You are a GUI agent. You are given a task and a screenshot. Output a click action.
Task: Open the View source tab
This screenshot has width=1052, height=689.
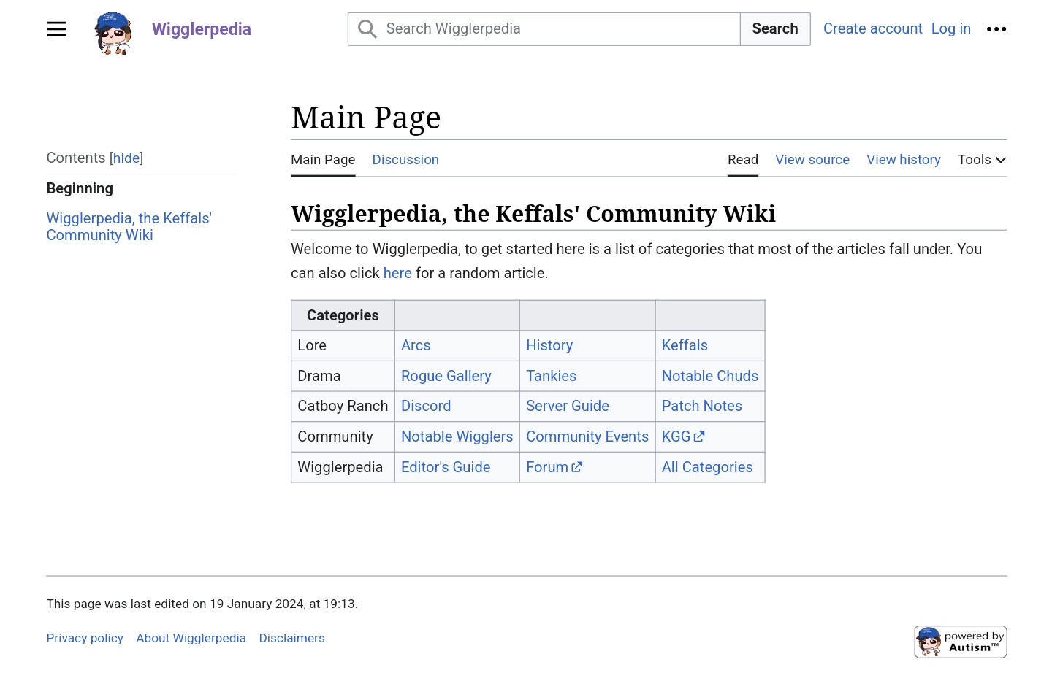[x=812, y=160]
